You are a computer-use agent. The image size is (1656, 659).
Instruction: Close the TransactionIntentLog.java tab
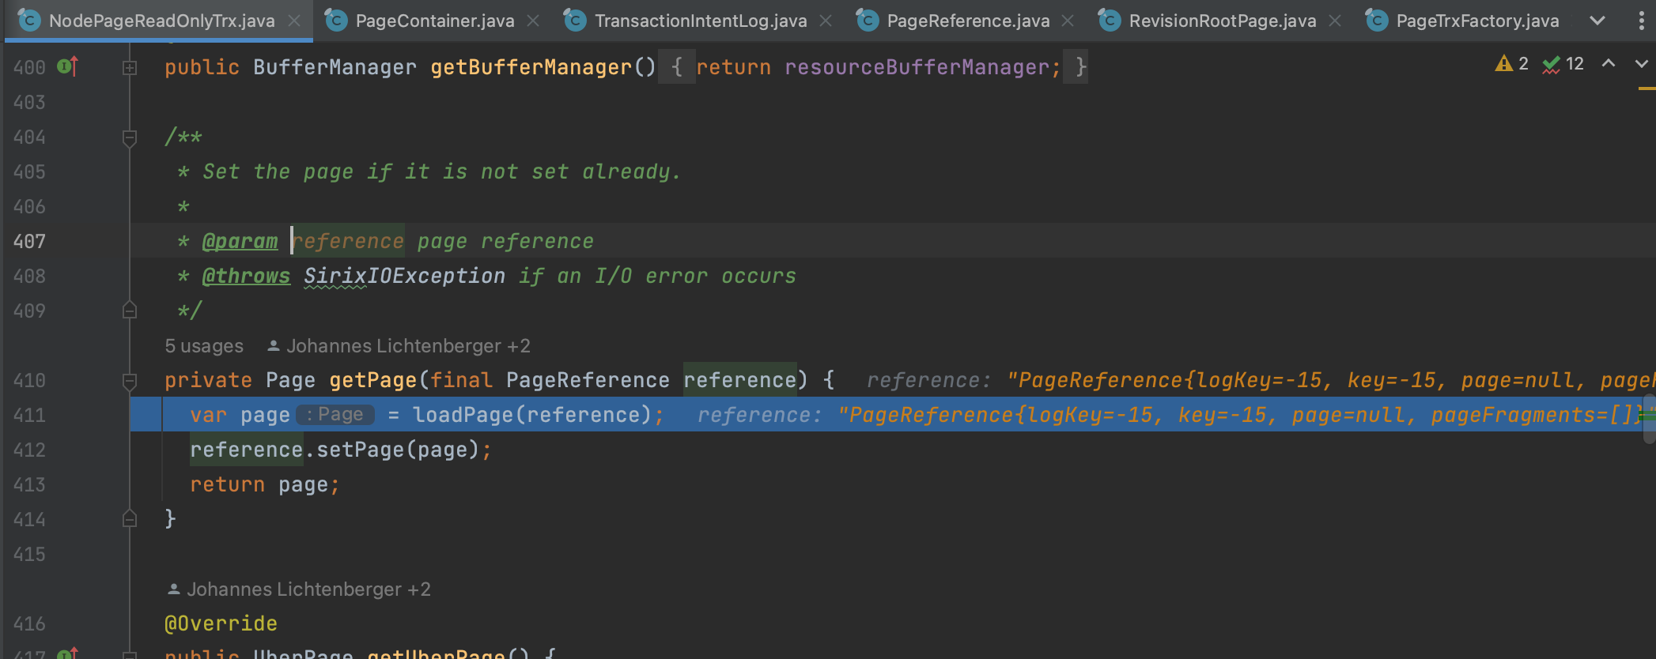826,21
